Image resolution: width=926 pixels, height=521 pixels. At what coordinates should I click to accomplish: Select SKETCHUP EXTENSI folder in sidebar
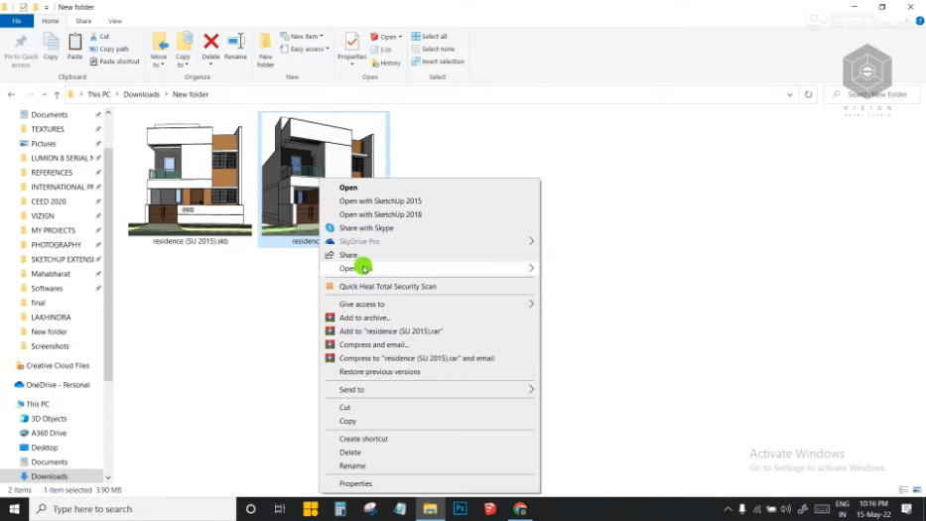pos(62,259)
